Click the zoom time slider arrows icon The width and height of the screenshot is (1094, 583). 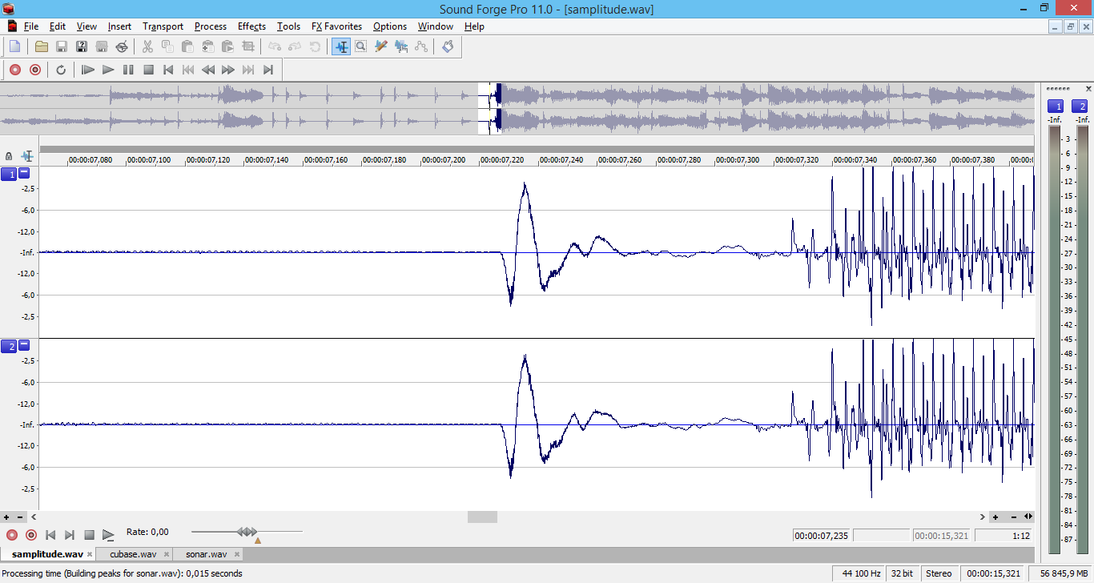tap(1028, 517)
